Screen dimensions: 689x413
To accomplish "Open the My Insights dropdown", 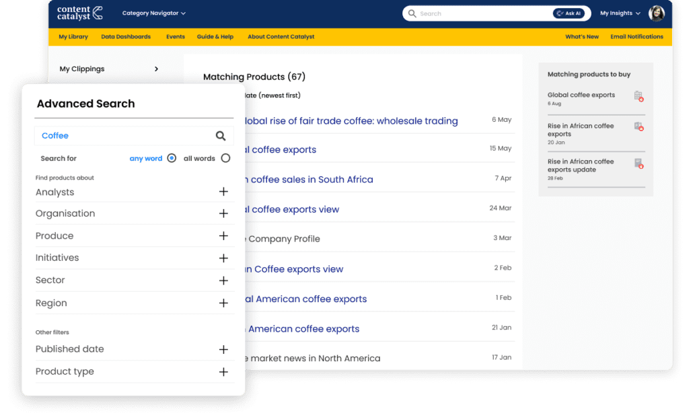I will (620, 13).
